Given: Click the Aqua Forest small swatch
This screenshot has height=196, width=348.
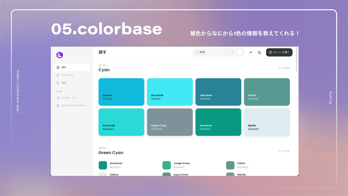Looking at the screenshot, I should click(167, 174).
